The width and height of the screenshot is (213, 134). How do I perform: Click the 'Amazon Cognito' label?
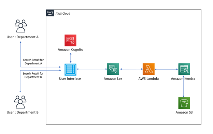70,49
